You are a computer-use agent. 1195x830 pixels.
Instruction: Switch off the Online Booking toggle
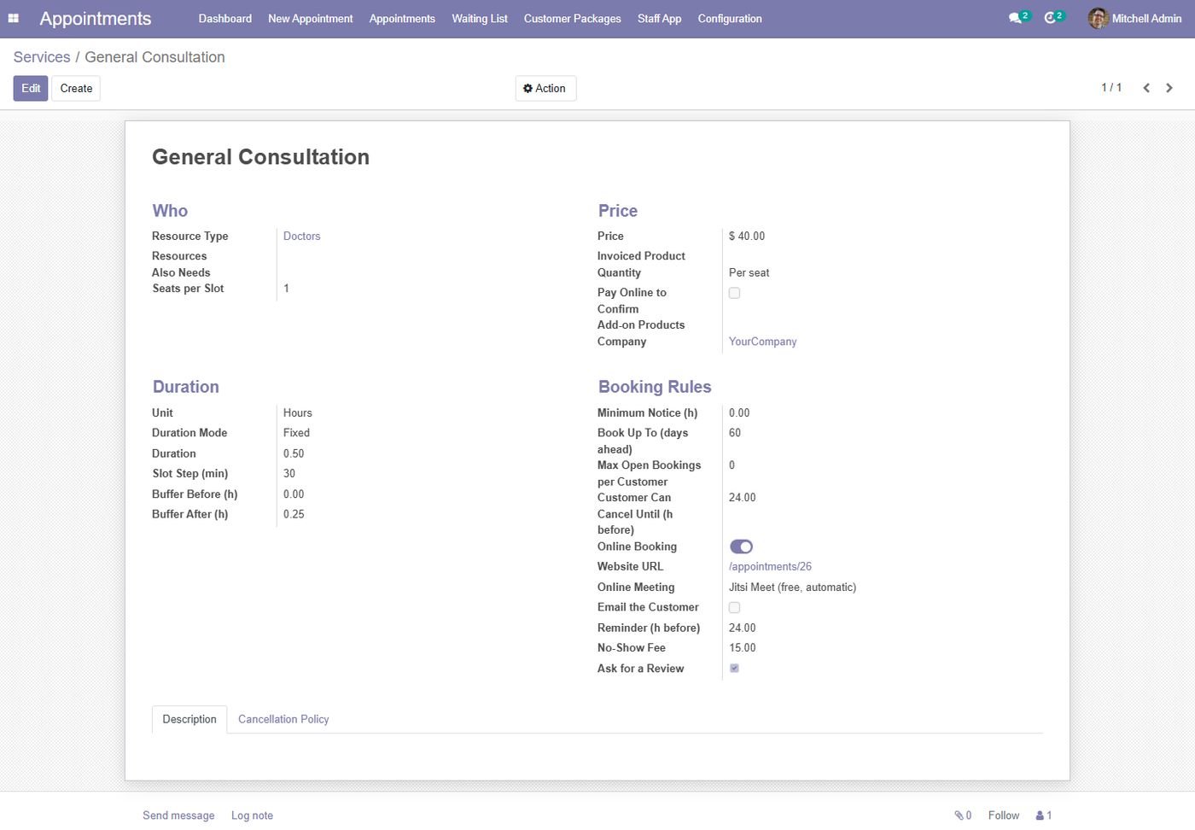(x=741, y=547)
